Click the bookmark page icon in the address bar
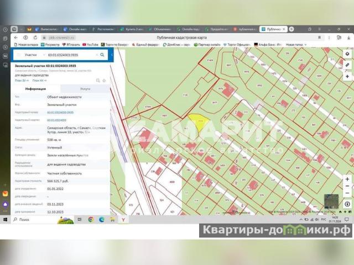 click(319, 38)
